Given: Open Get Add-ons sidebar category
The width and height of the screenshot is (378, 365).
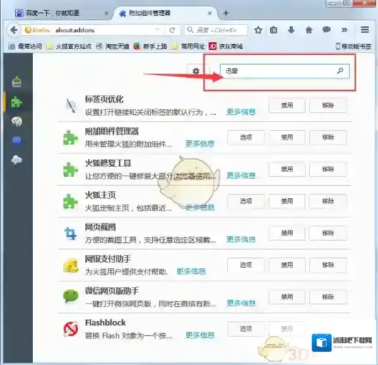Looking at the screenshot, I should [16, 81].
